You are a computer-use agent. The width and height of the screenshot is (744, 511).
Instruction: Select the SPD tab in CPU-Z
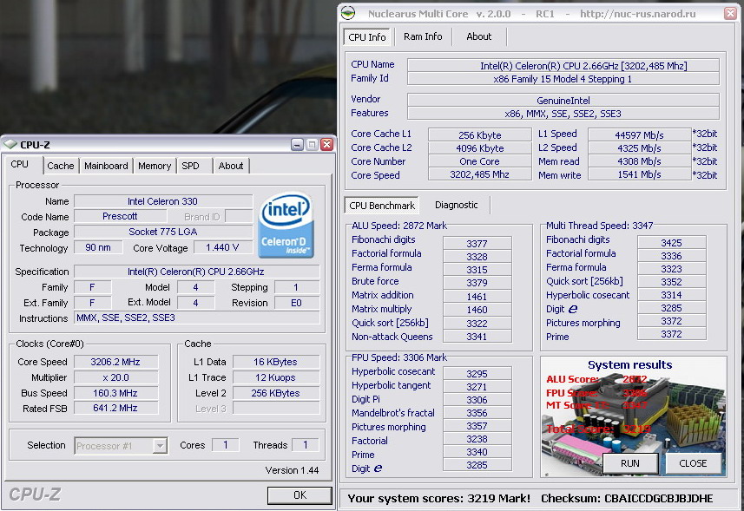tap(191, 166)
